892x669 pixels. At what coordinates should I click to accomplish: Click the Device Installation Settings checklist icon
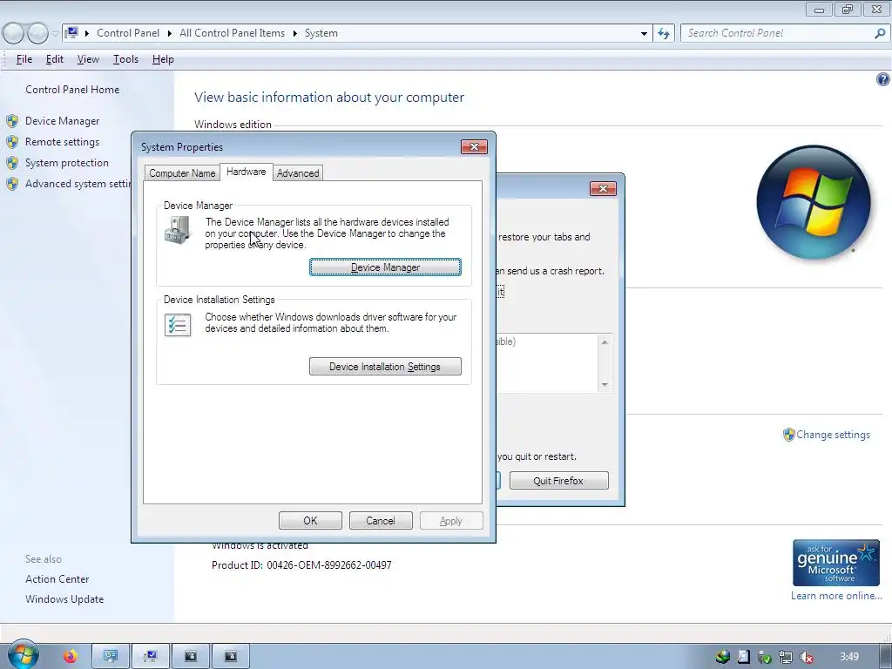click(178, 325)
